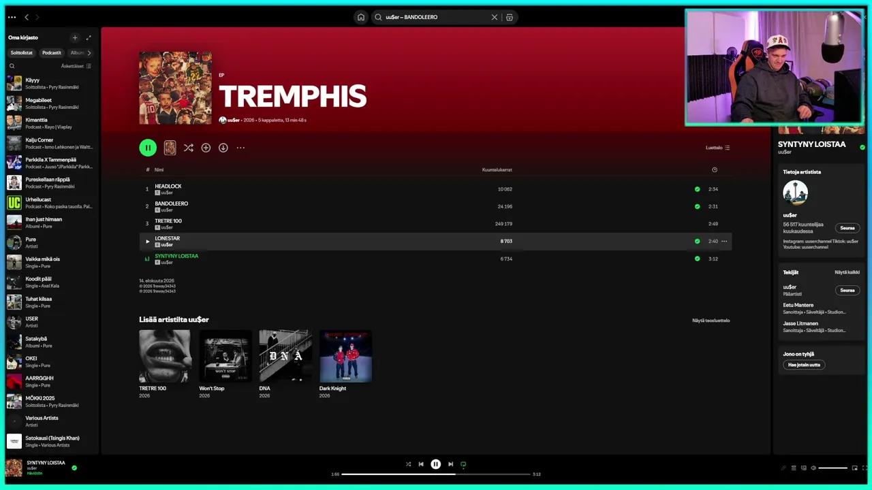Play LONESTAR using its row play icon
The image size is (872, 490).
click(x=147, y=241)
